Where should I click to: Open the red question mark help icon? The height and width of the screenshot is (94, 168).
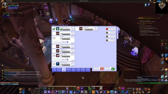[162, 44]
